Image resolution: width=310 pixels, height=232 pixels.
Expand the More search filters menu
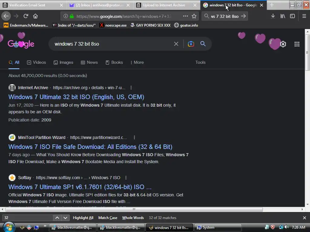pyautogui.click(x=137, y=62)
